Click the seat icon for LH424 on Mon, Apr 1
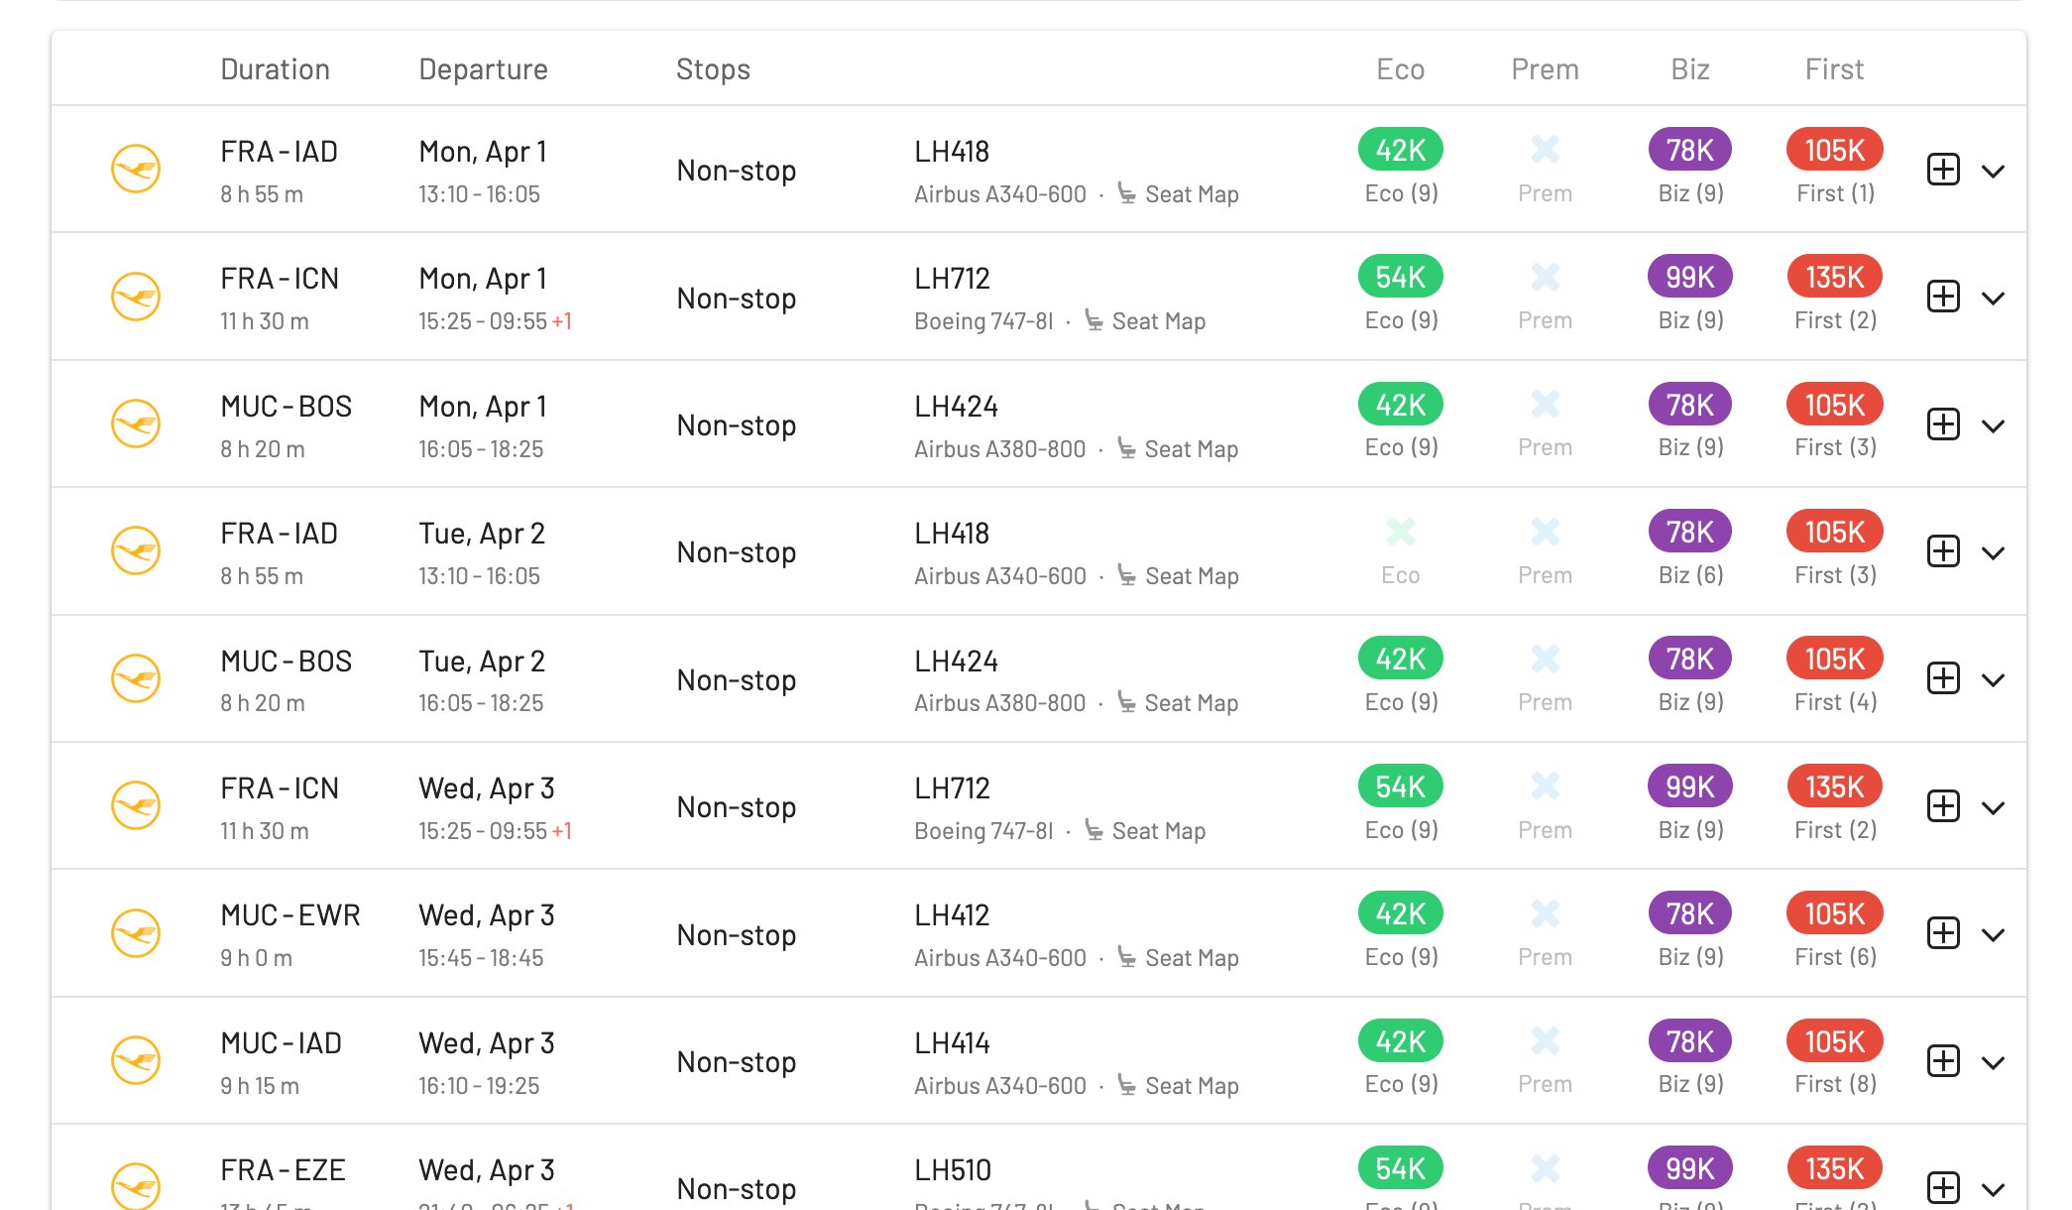 tap(1126, 448)
